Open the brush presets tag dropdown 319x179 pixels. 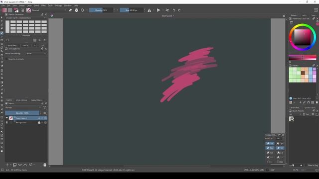pos(296,114)
